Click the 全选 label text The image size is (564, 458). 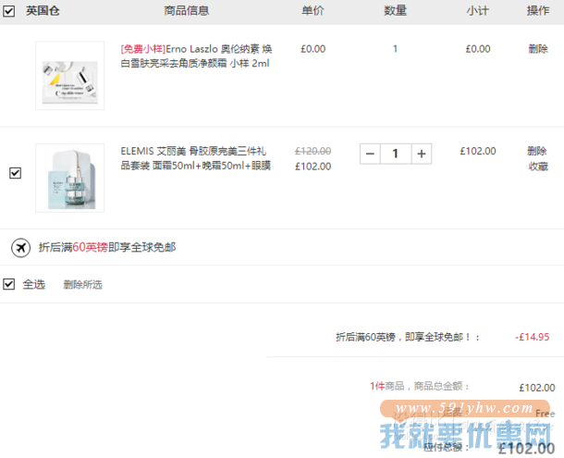pos(34,284)
